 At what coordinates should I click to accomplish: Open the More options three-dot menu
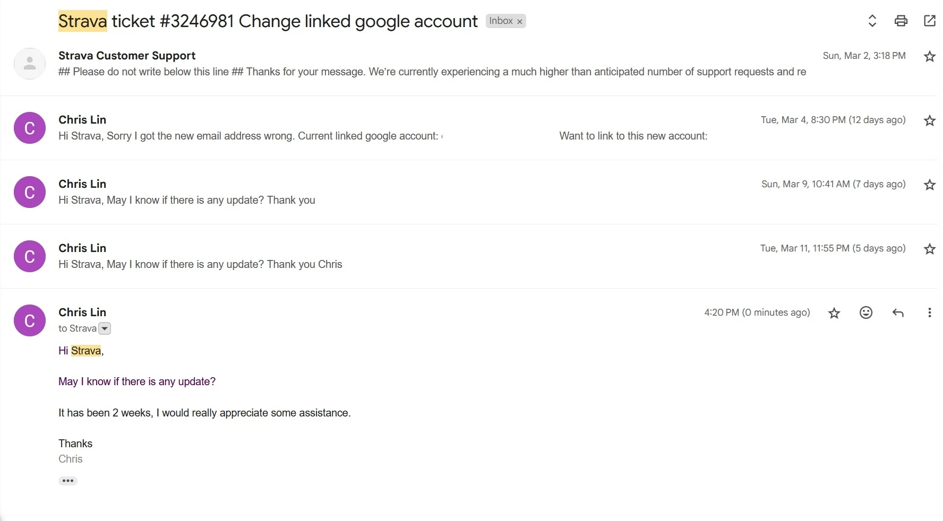(x=929, y=312)
